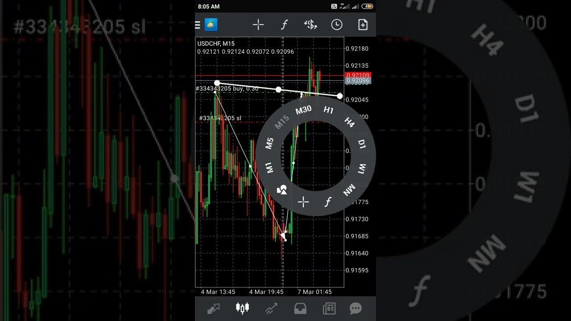Activate crosshair tool in top toolbar
Image resolution: width=571 pixels, height=321 pixels.
258,25
